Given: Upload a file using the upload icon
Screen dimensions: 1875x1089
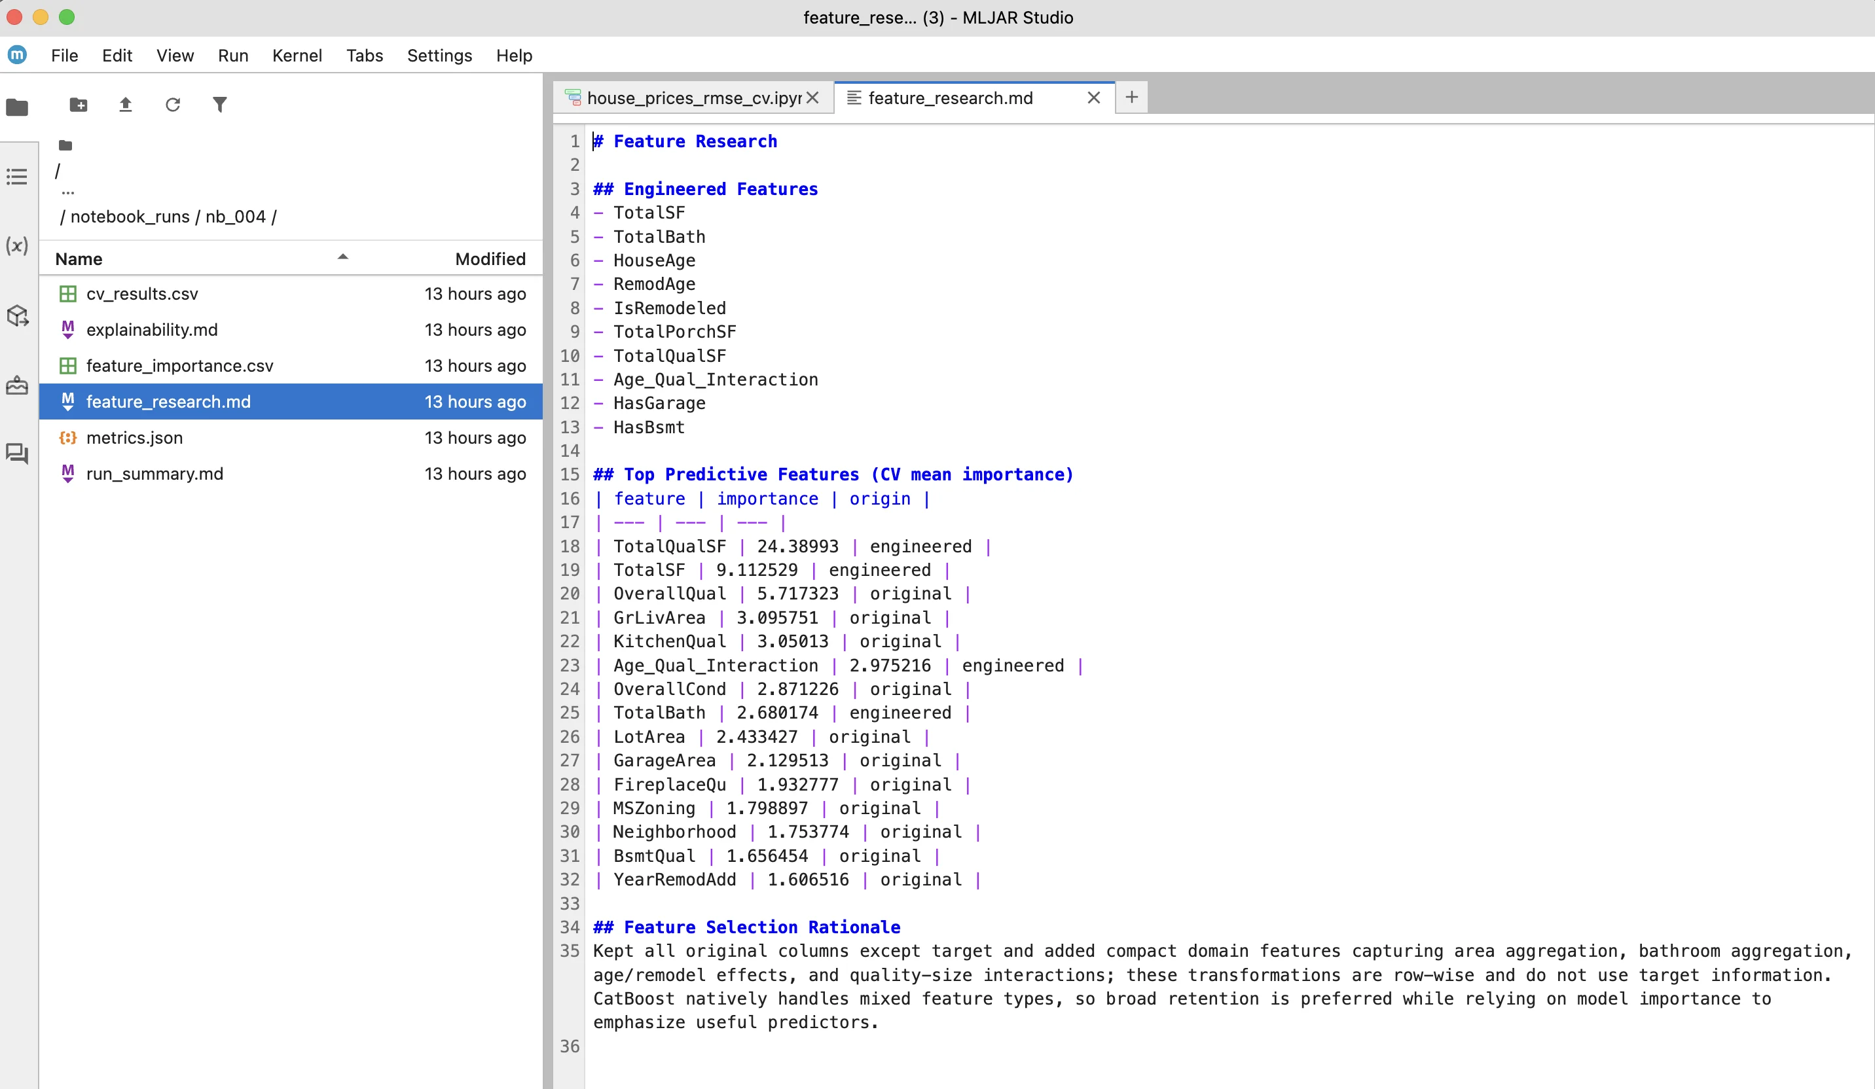Looking at the screenshot, I should click(126, 105).
